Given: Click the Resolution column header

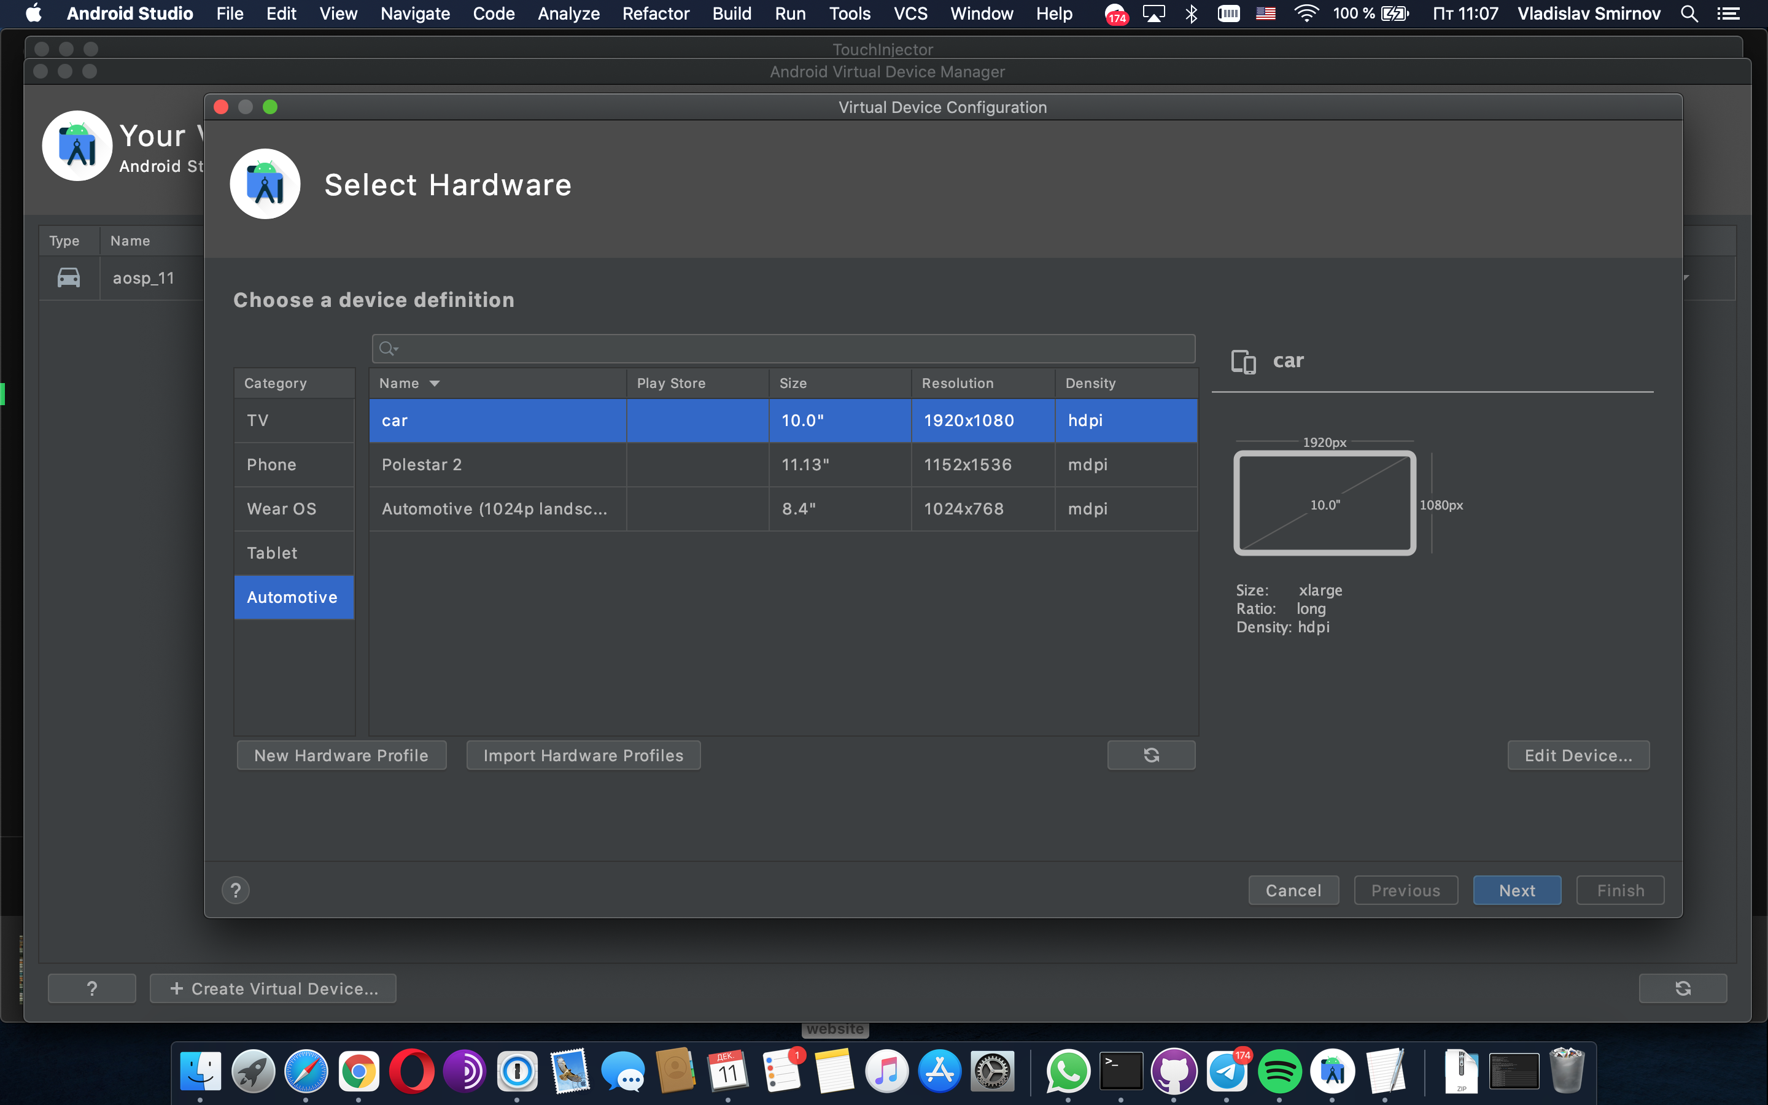Looking at the screenshot, I should pos(983,384).
